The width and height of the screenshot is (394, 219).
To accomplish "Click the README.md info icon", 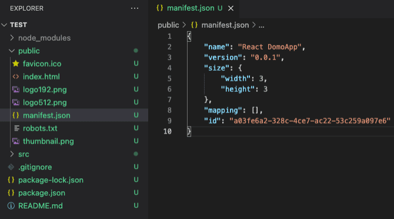I will click(11, 205).
